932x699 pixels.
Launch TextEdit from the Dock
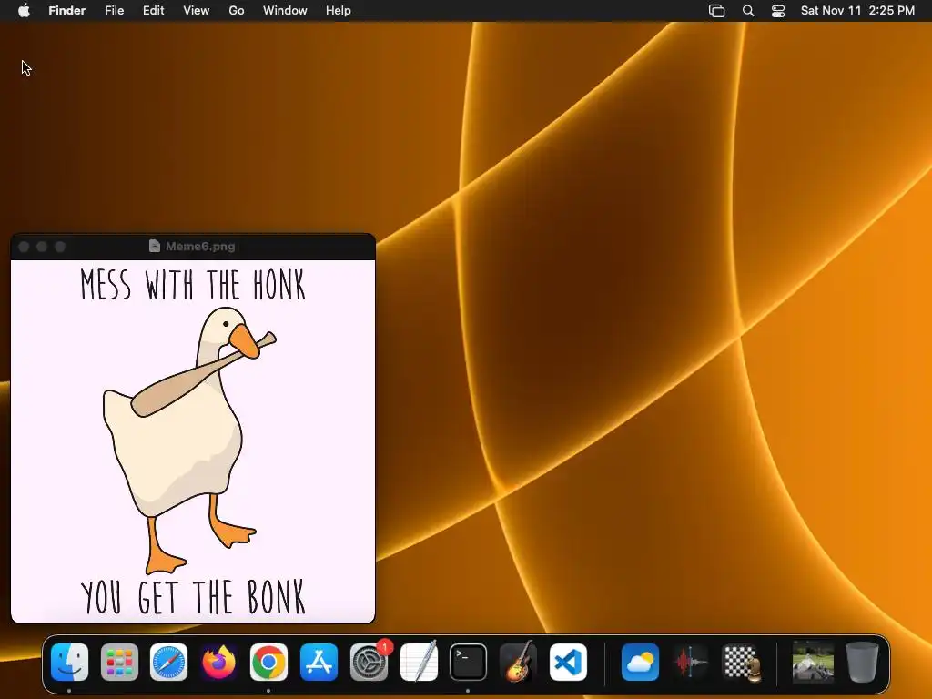419,662
